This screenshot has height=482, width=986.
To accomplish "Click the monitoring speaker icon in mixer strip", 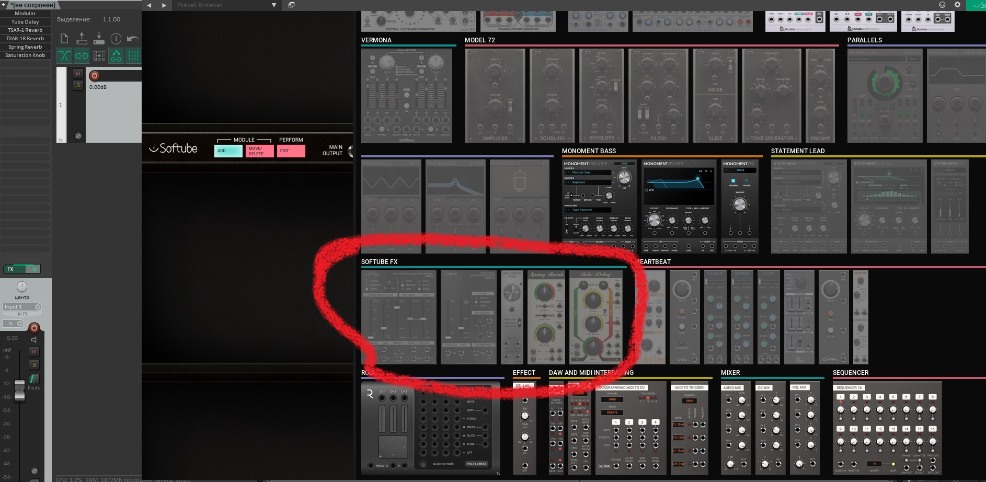I will (35, 339).
